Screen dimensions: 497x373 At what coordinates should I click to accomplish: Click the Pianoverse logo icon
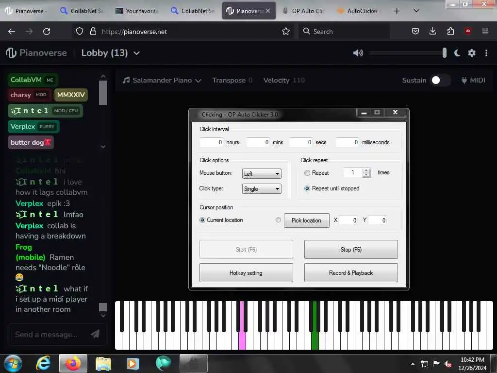pos(11,52)
